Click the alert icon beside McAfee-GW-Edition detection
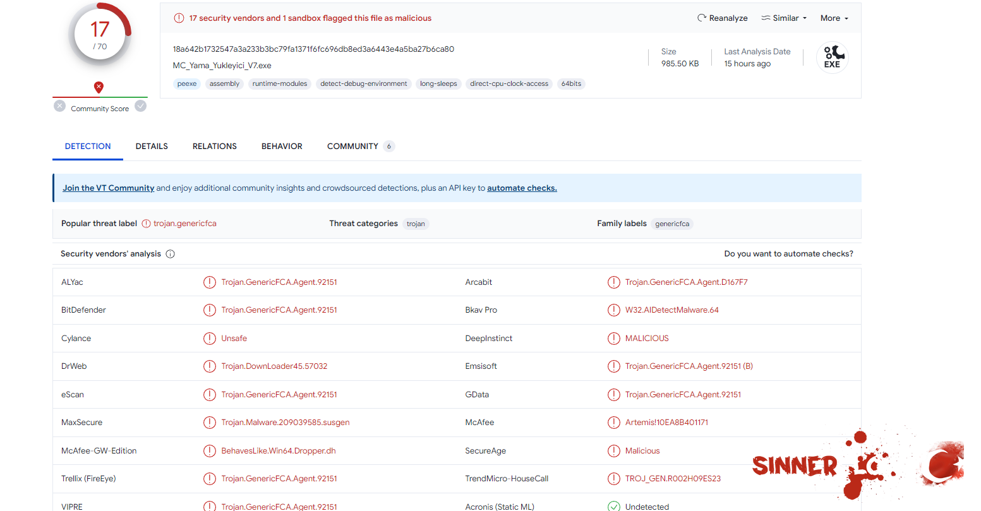This screenshot has width=981, height=511. (x=210, y=451)
